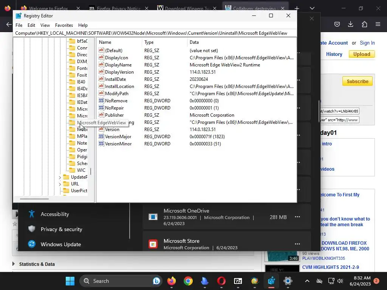Open Privacy & security settings
Screen dimensions: 387x290
(61, 229)
